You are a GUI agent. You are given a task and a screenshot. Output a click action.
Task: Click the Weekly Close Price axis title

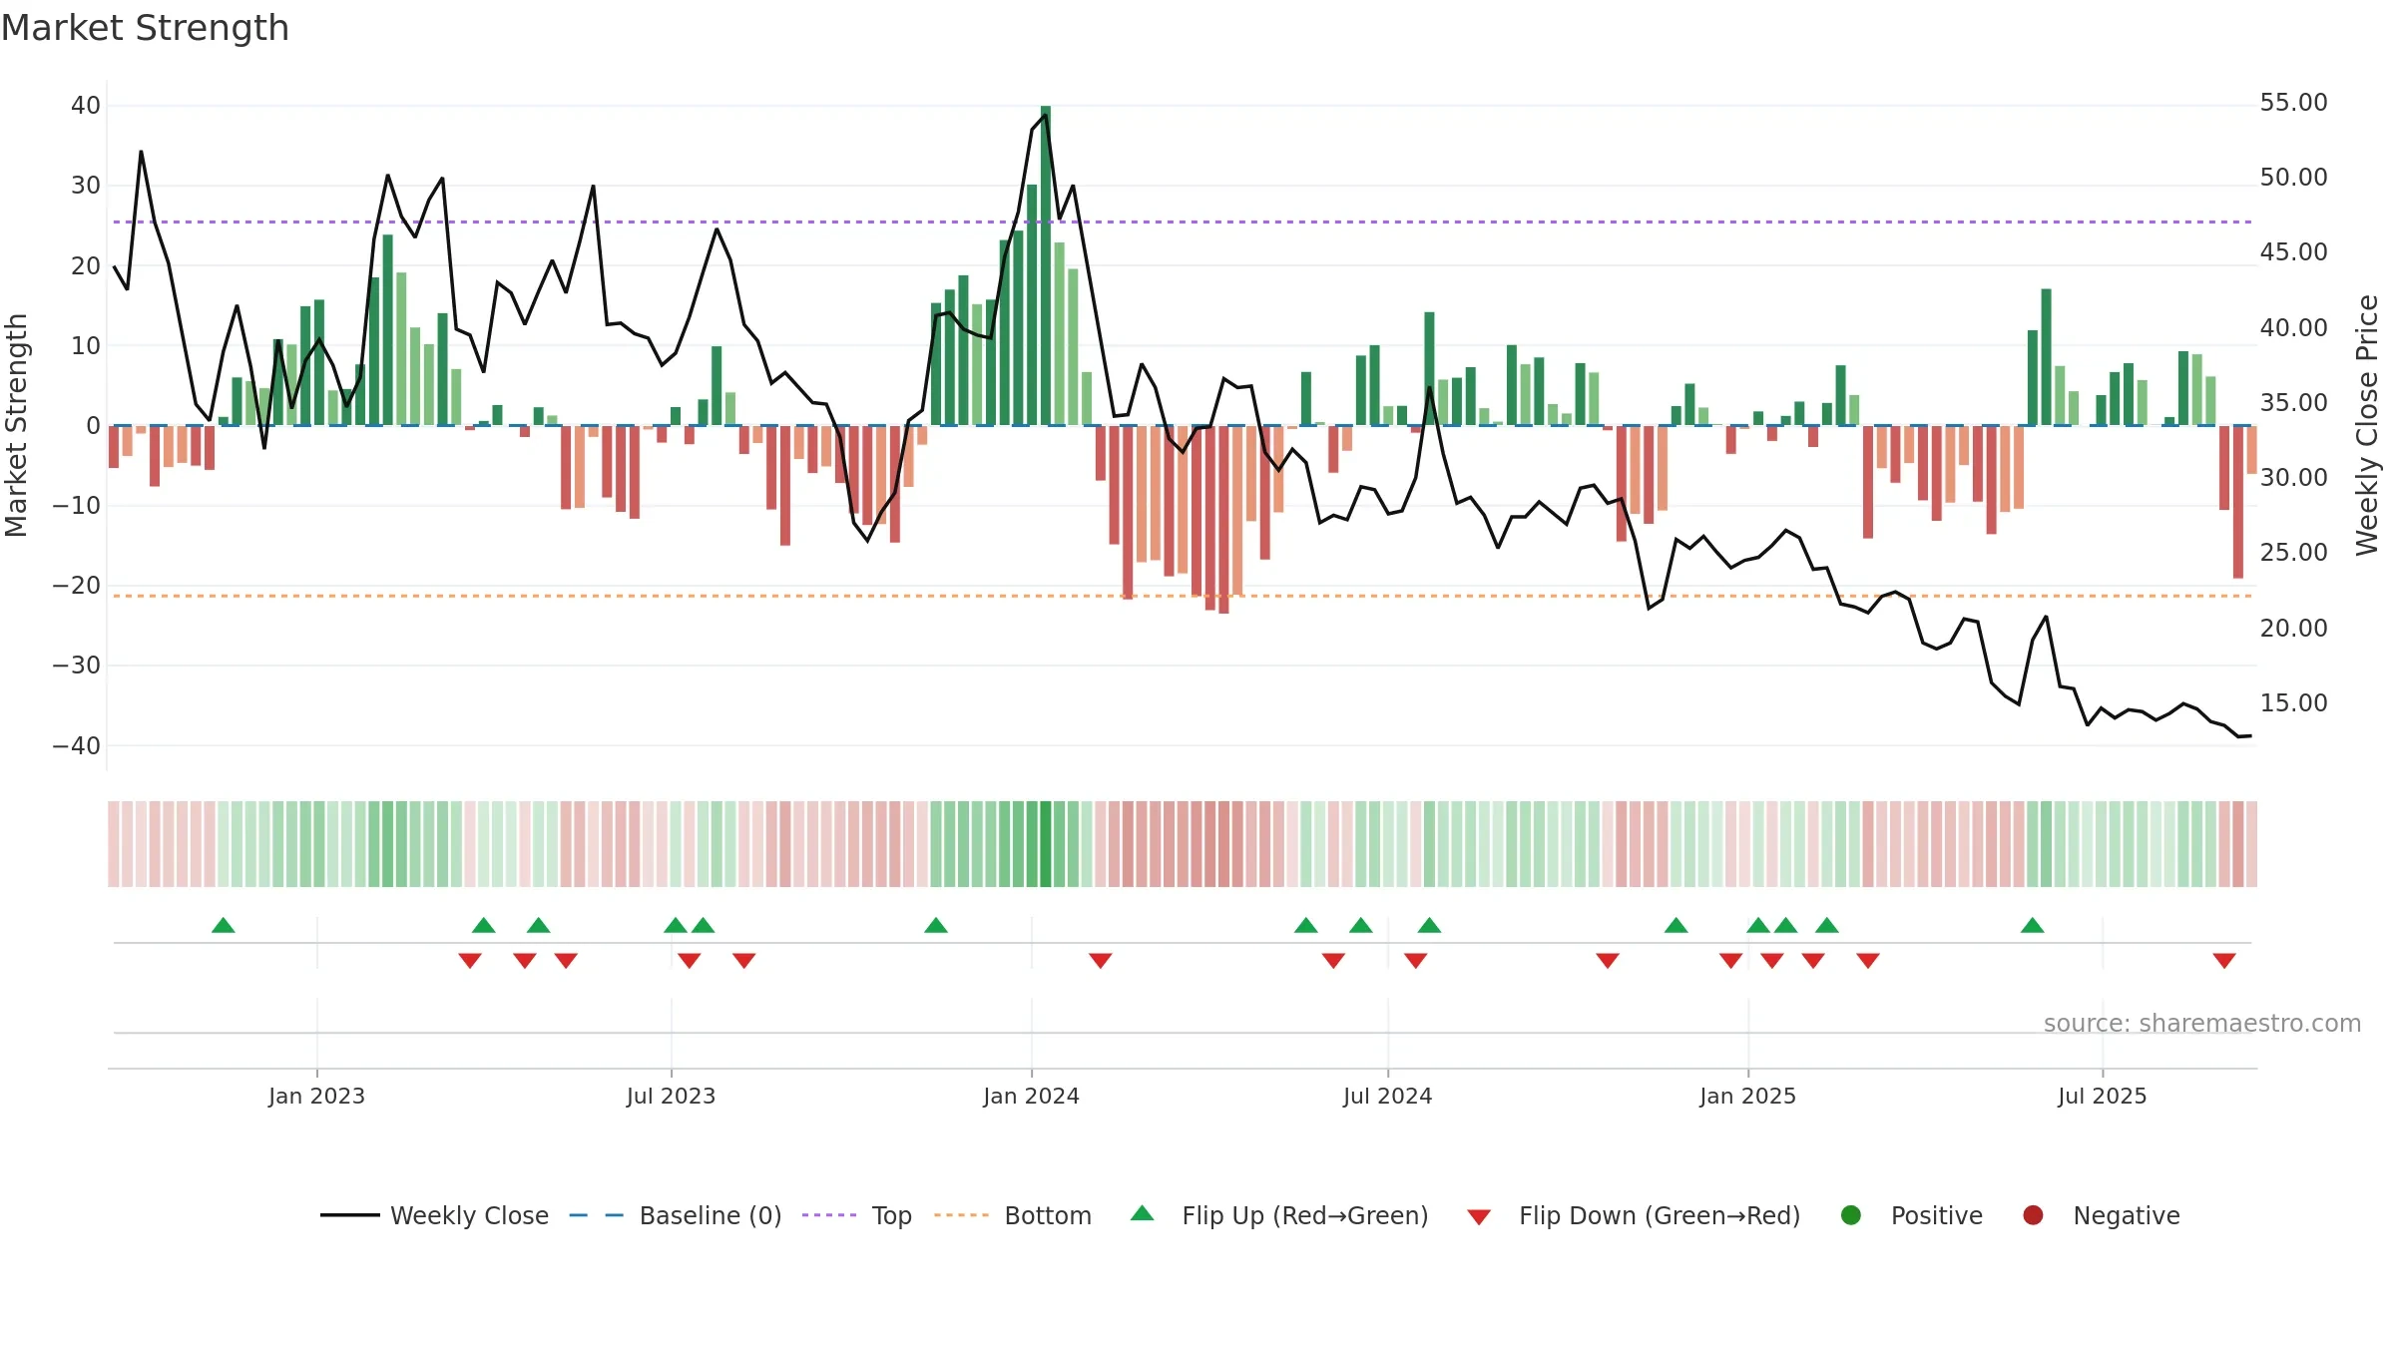[x=2367, y=425]
